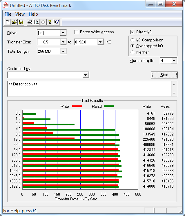Expand the Controlled by dropdown
This screenshot has width=185, height=216.
[x=86, y=75]
